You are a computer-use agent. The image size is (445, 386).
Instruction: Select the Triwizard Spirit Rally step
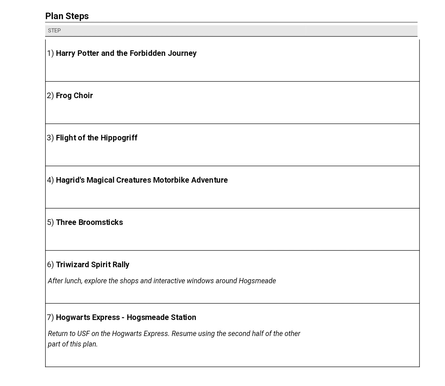pyautogui.click(x=92, y=265)
